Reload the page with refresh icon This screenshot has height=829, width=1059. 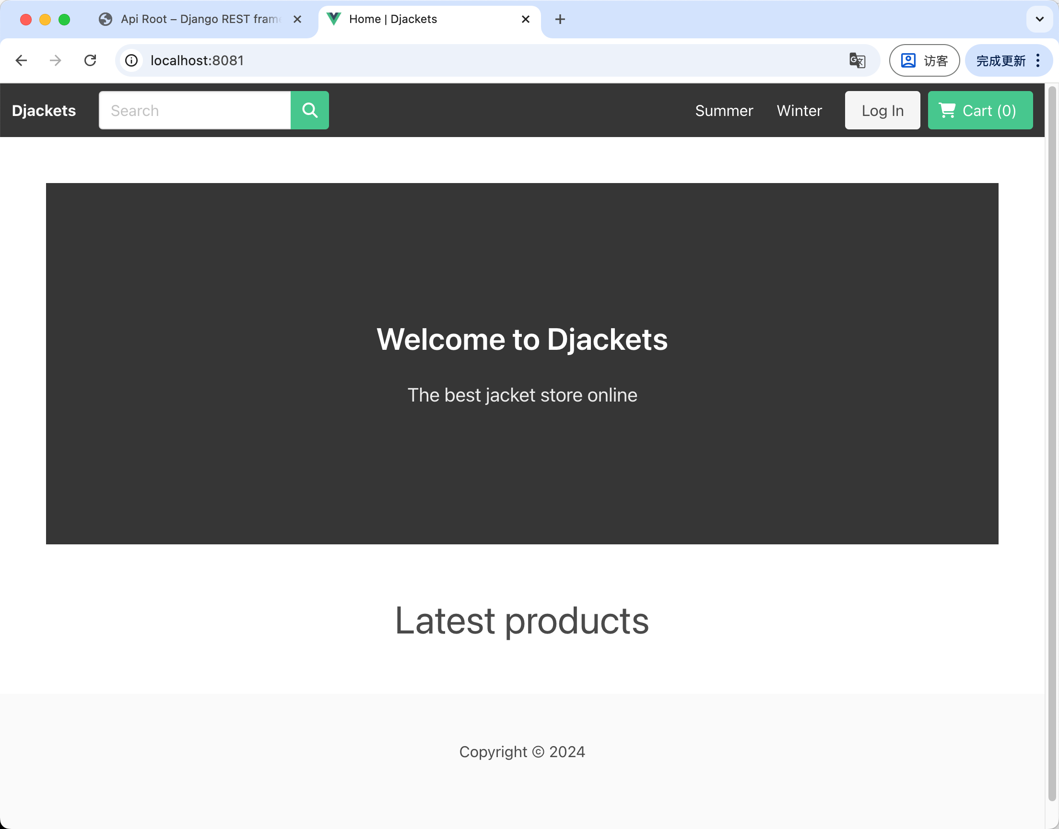click(x=90, y=60)
